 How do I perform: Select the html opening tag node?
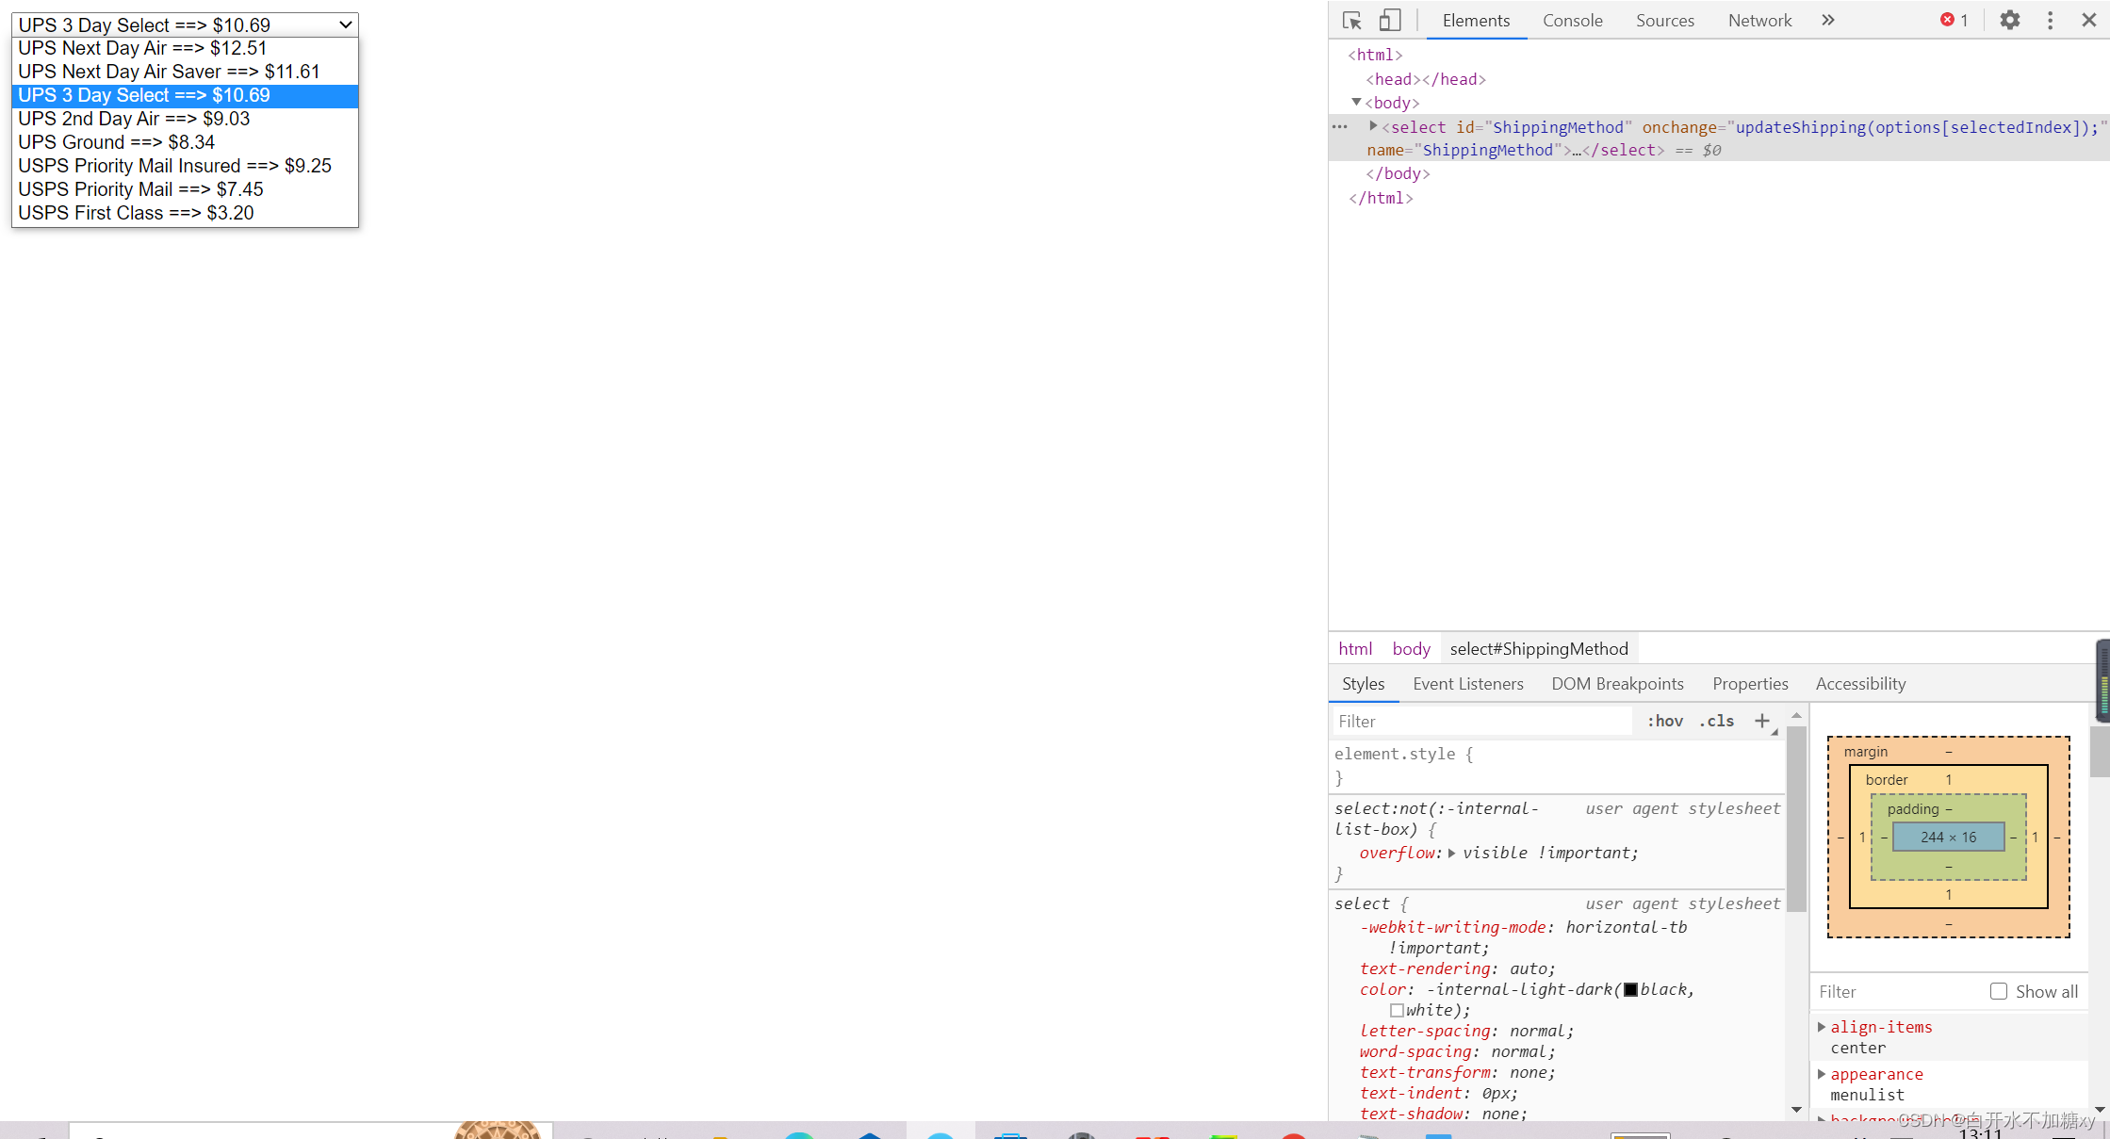(1375, 55)
